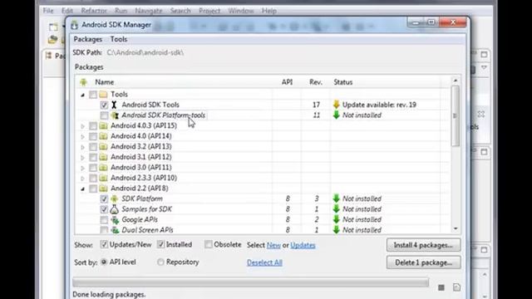Click the Google APIs package icon
The width and height of the screenshot is (532, 299).
click(115, 219)
